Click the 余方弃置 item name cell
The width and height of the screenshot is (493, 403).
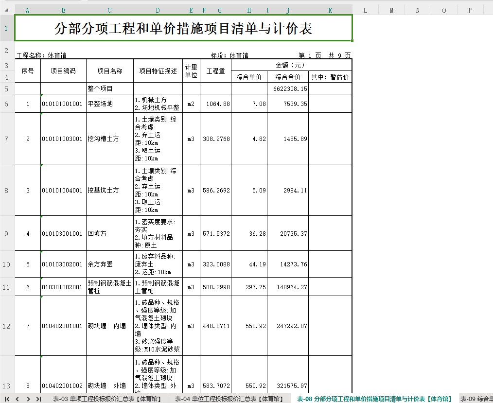coord(110,264)
